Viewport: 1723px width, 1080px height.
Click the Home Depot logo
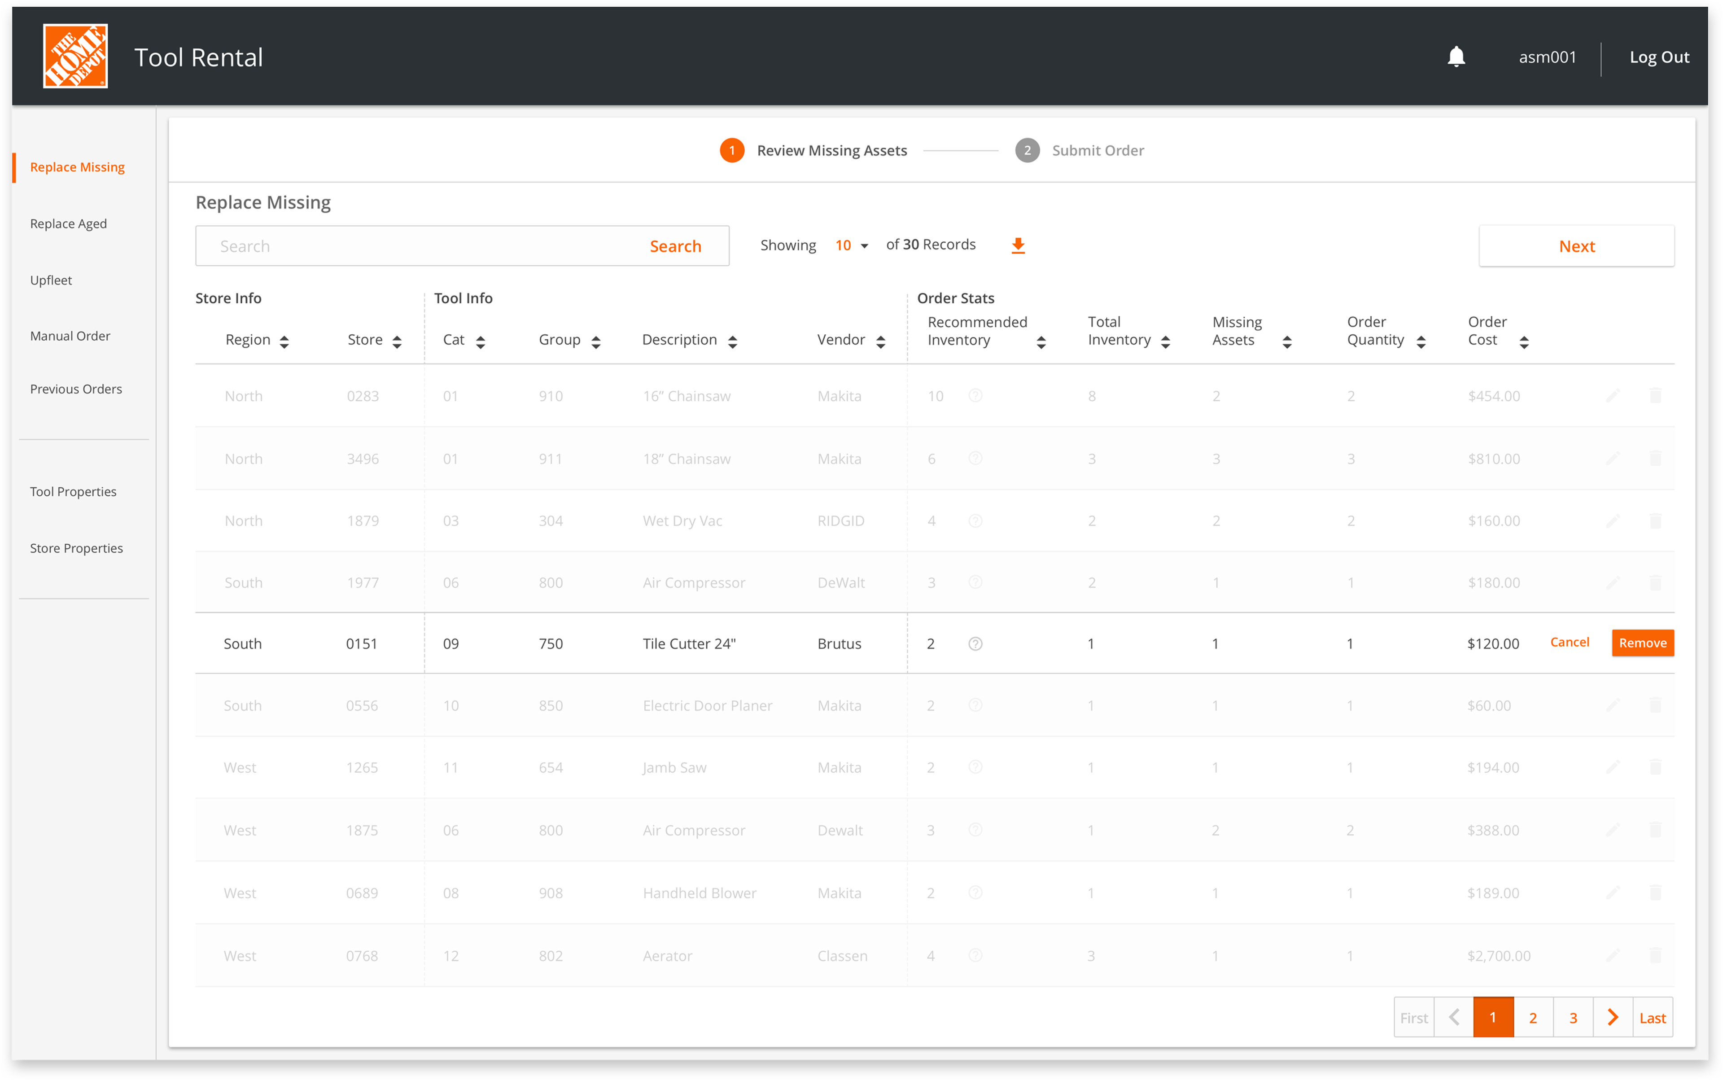point(75,57)
